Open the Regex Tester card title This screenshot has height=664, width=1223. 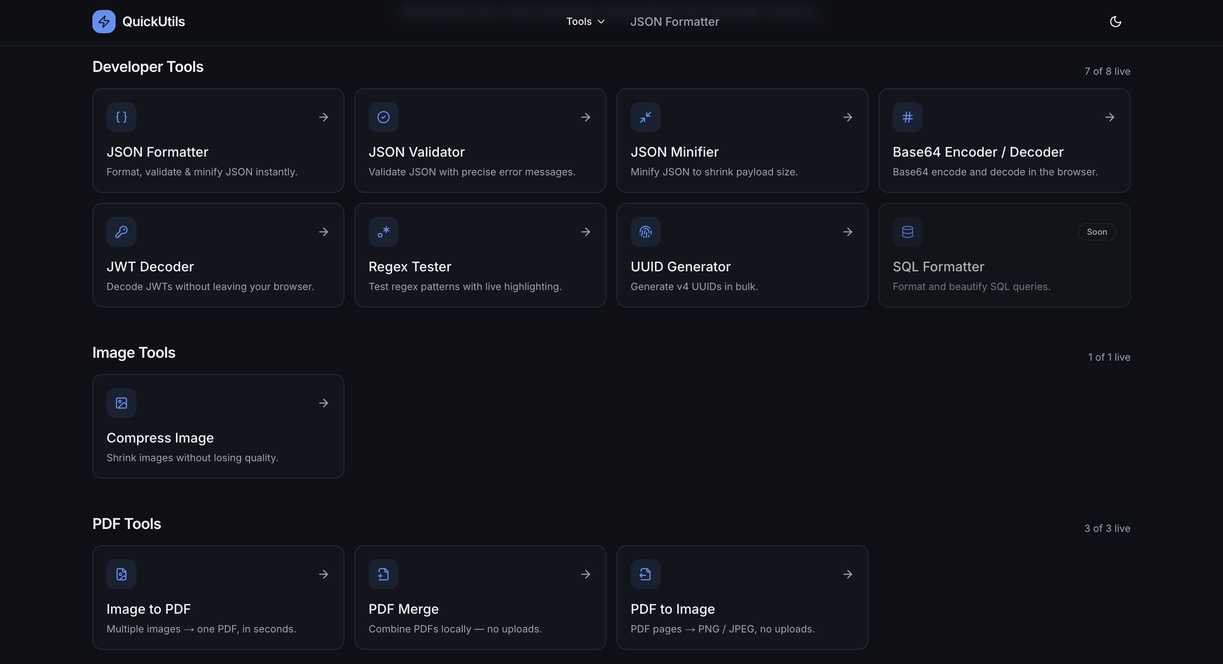[410, 266]
